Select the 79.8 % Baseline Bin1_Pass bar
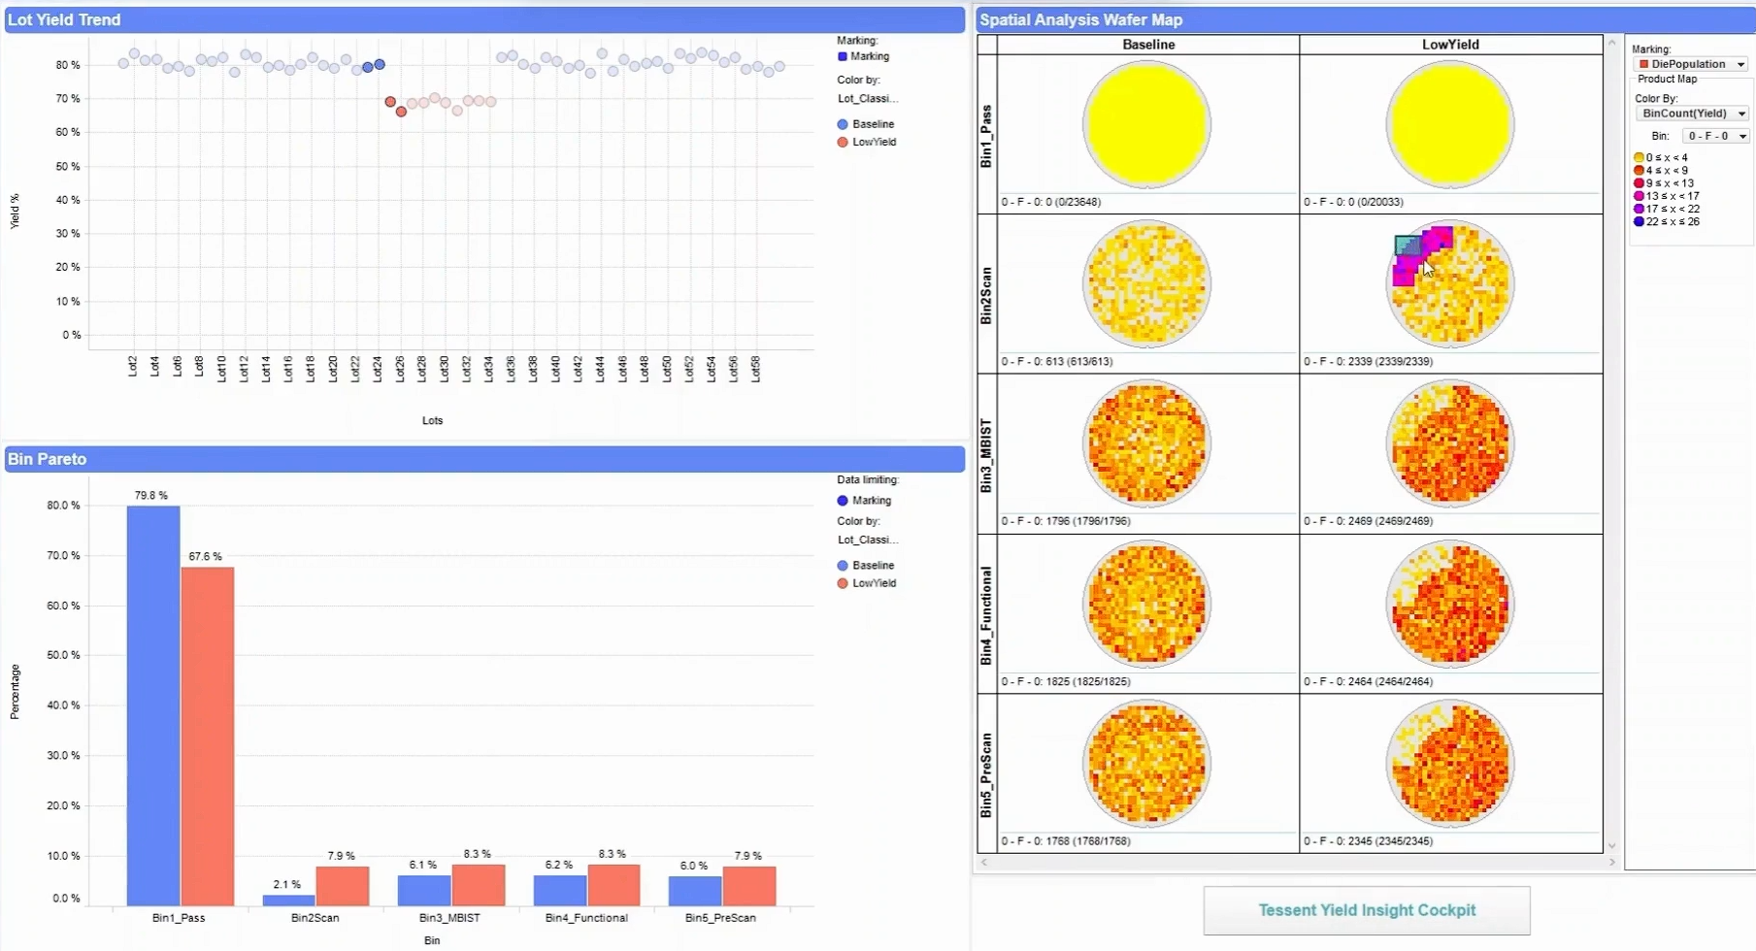 (153, 706)
